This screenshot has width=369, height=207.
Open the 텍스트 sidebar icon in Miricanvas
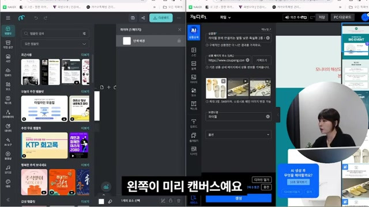[x=8, y=100]
